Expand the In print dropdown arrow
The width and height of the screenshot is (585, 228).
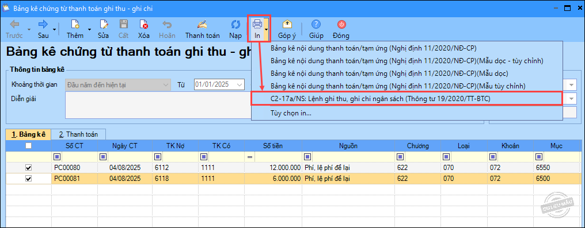[x=266, y=29]
